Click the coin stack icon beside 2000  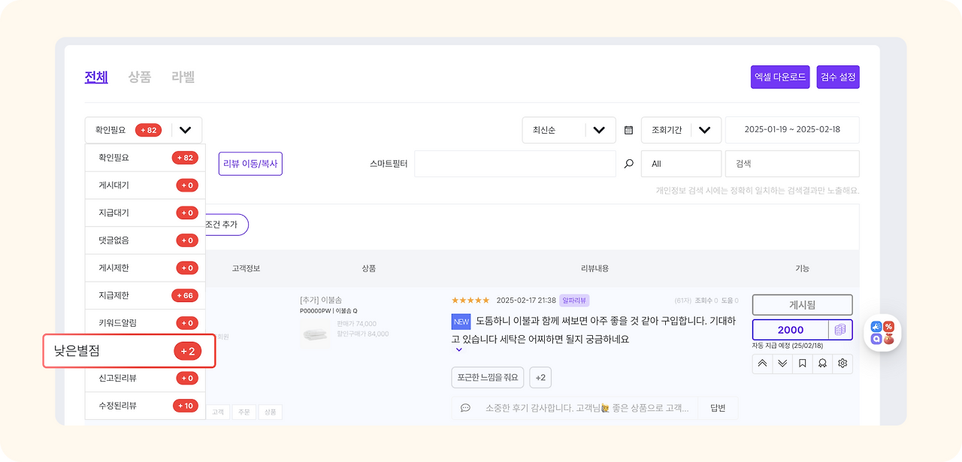click(x=840, y=330)
